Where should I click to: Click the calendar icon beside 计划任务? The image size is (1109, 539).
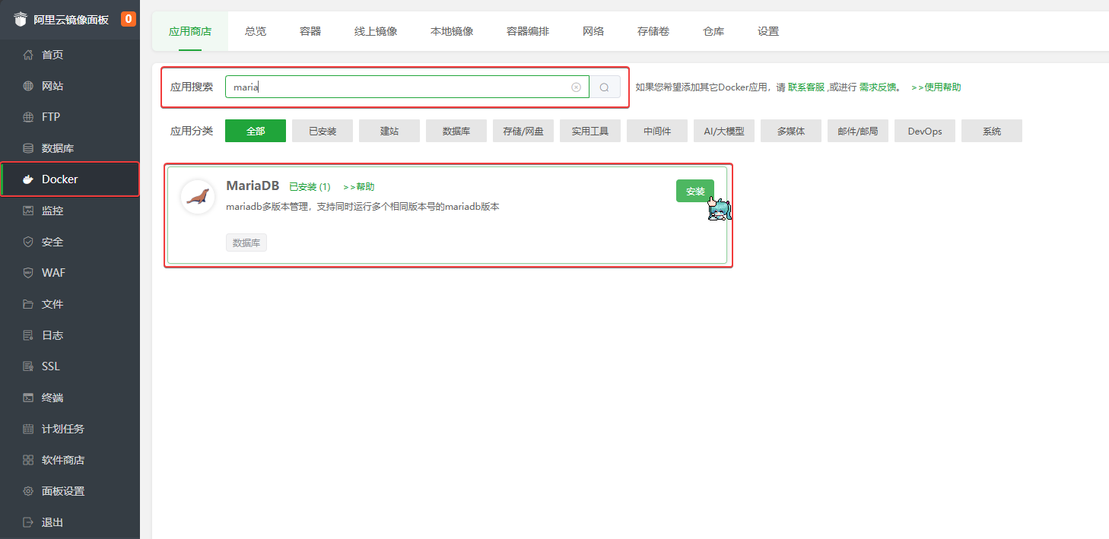point(28,429)
